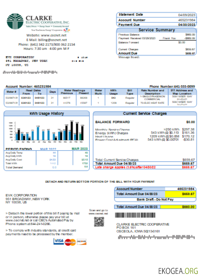Click the Clarke Electric Cooperative tree logo

point(15,21)
